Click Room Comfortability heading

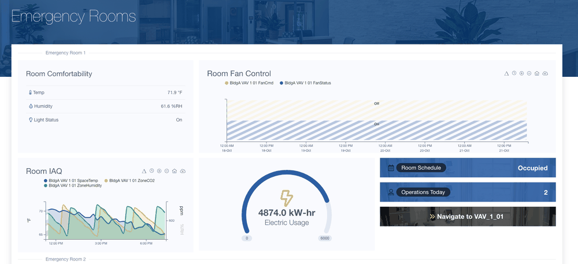click(59, 74)
